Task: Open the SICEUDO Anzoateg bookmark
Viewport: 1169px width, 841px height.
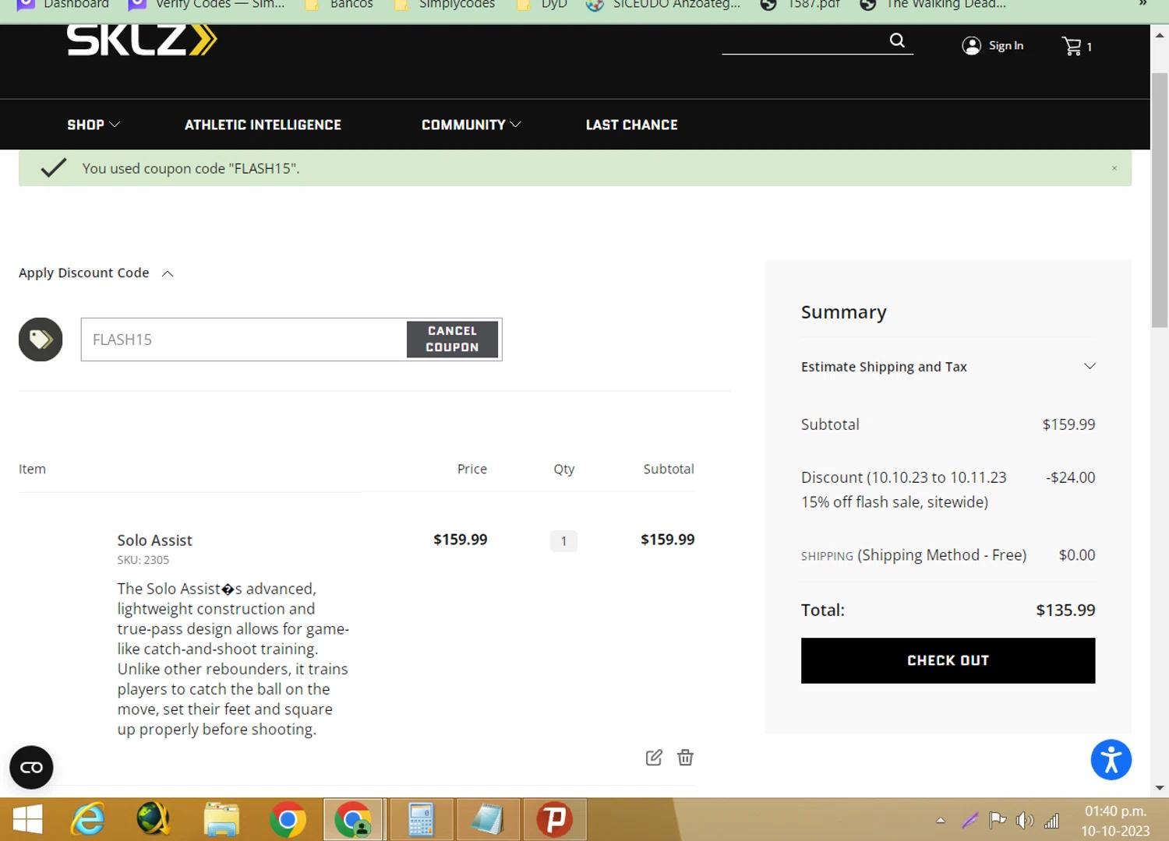Action: (663, 5)
